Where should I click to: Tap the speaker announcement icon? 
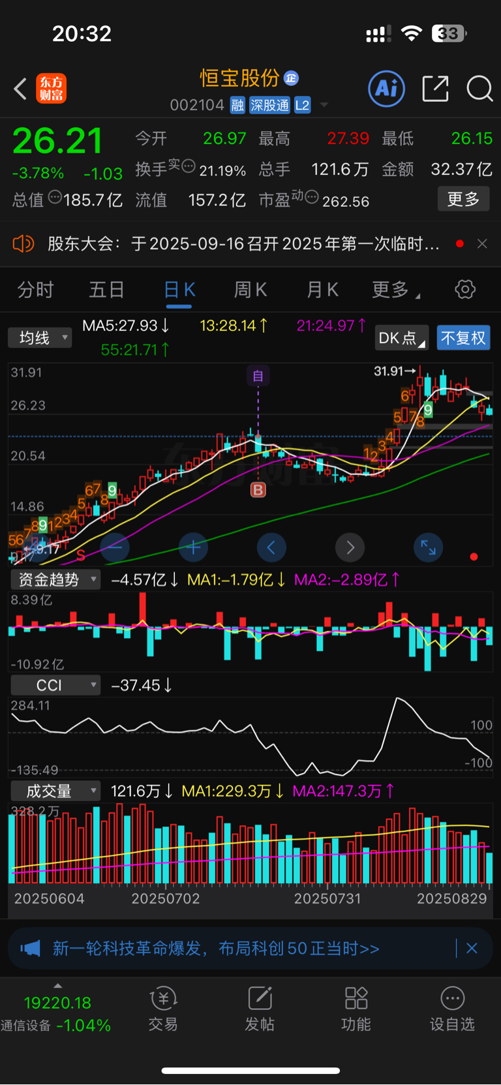click(23, 244)
